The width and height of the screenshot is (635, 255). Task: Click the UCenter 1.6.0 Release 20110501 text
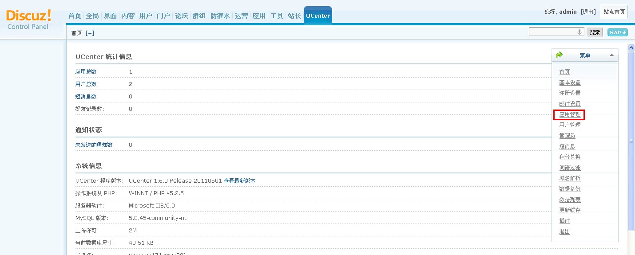[x=175, y=181]
